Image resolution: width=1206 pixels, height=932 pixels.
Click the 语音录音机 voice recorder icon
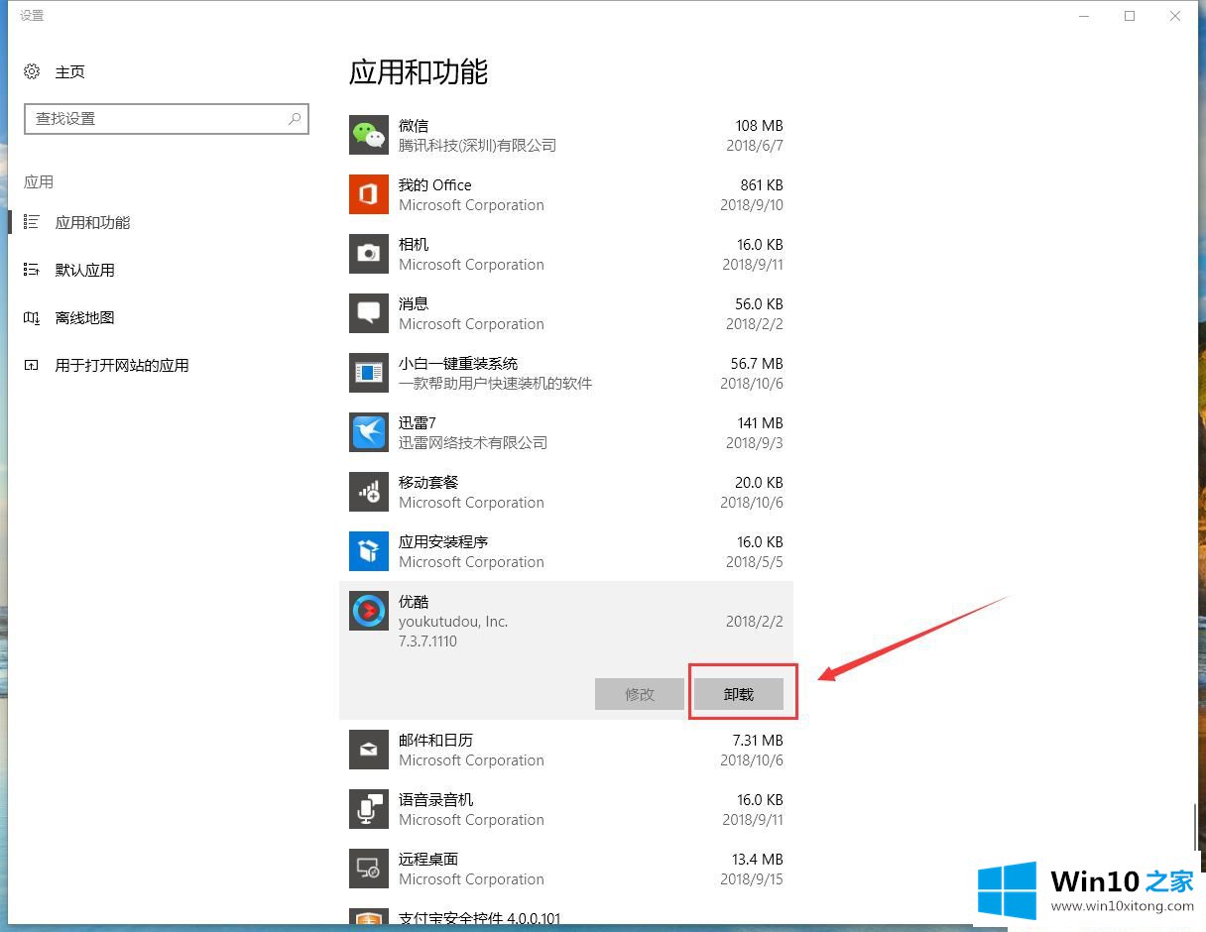click(369, 809)
